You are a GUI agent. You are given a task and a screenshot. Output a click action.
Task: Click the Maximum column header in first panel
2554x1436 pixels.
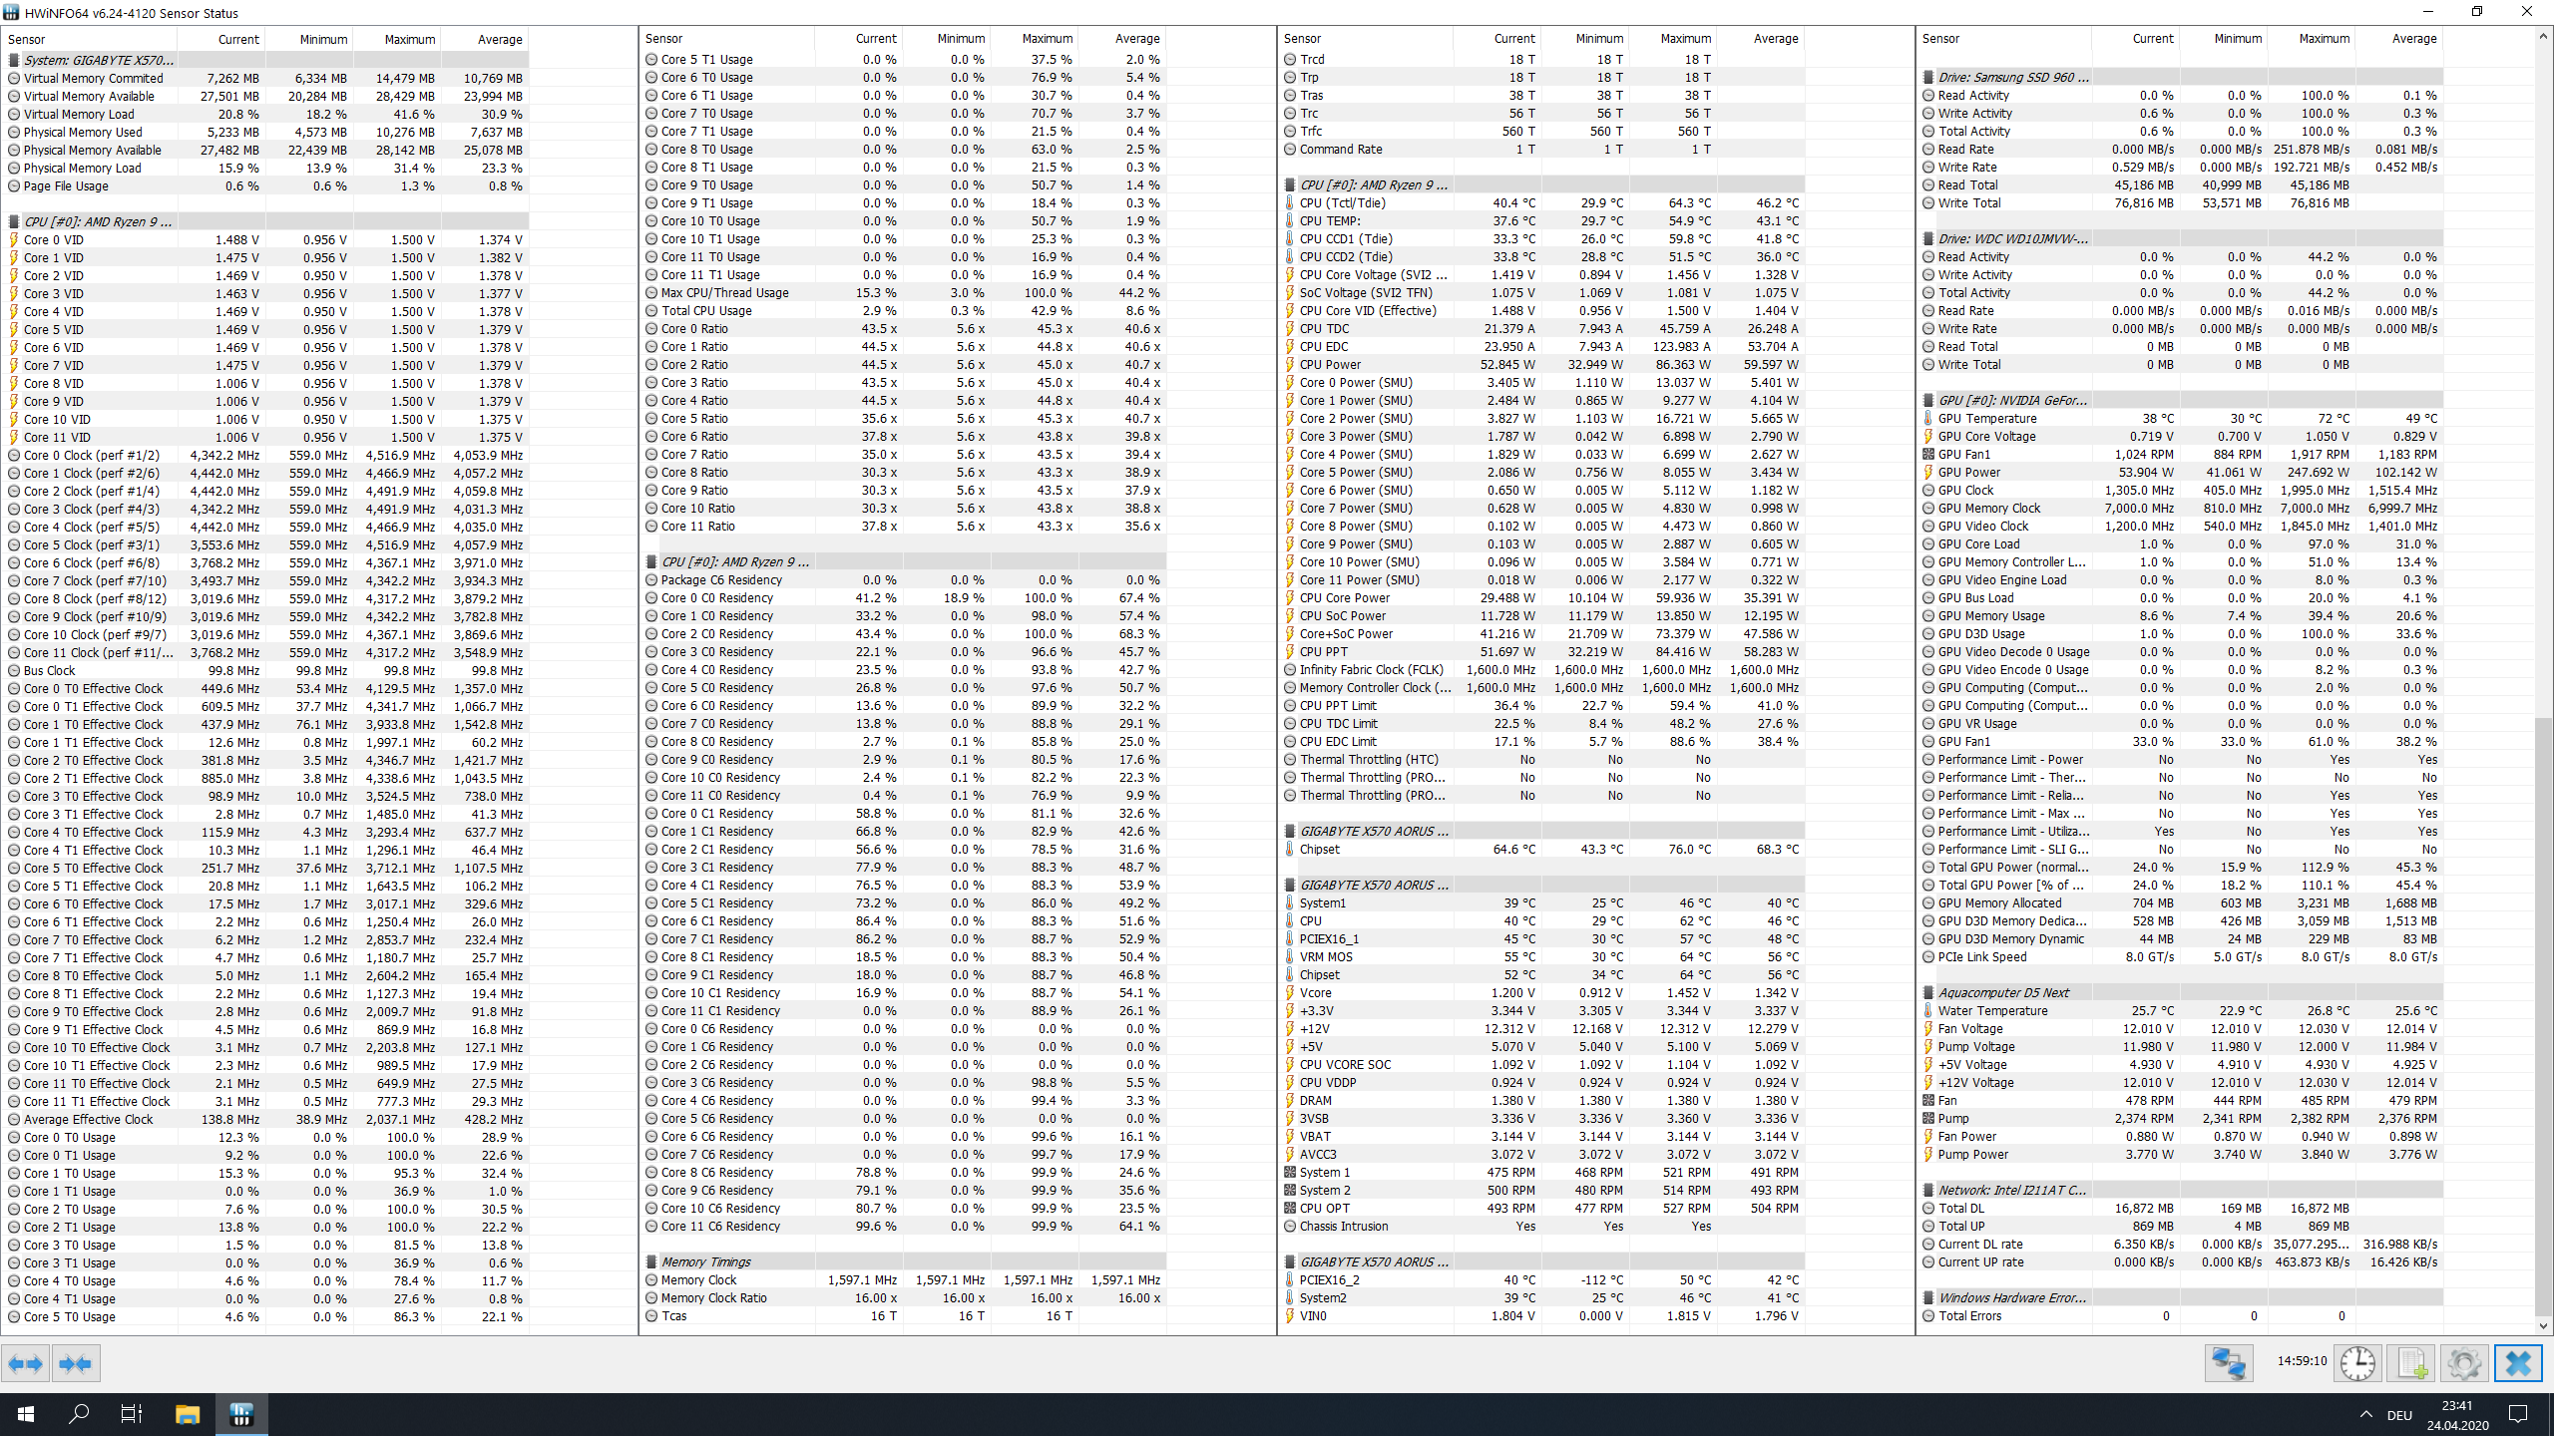pyautogui.click(x=409, y=40)
